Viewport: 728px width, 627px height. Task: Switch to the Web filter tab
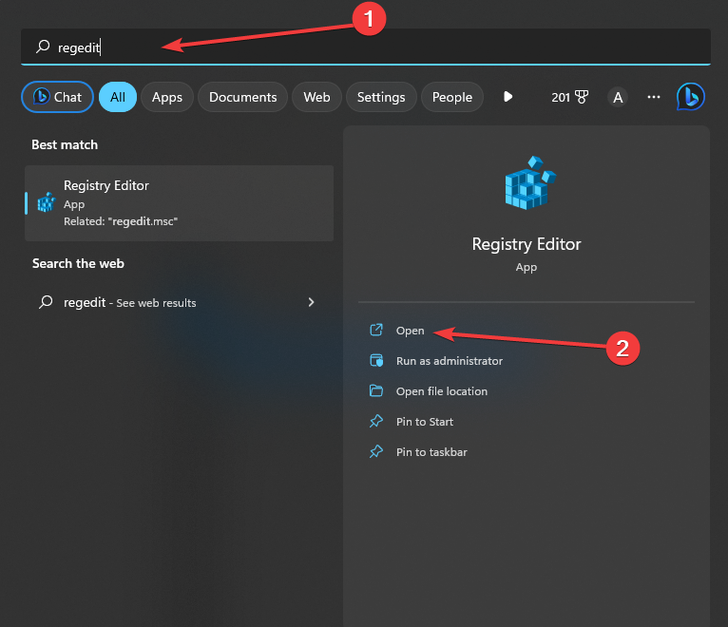click(316, 97)
